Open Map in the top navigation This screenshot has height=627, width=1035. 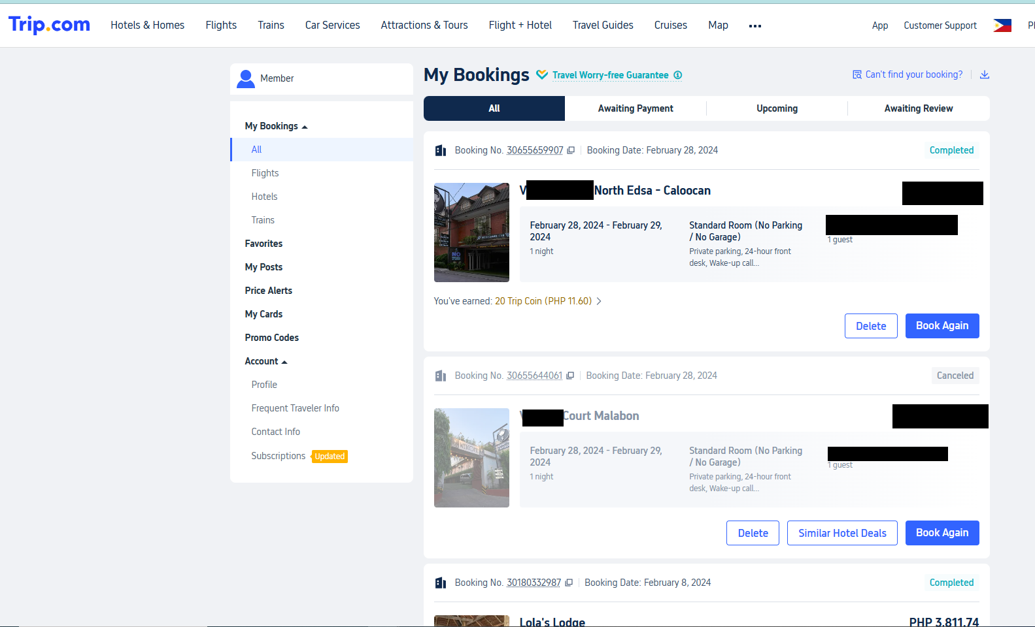718,25
